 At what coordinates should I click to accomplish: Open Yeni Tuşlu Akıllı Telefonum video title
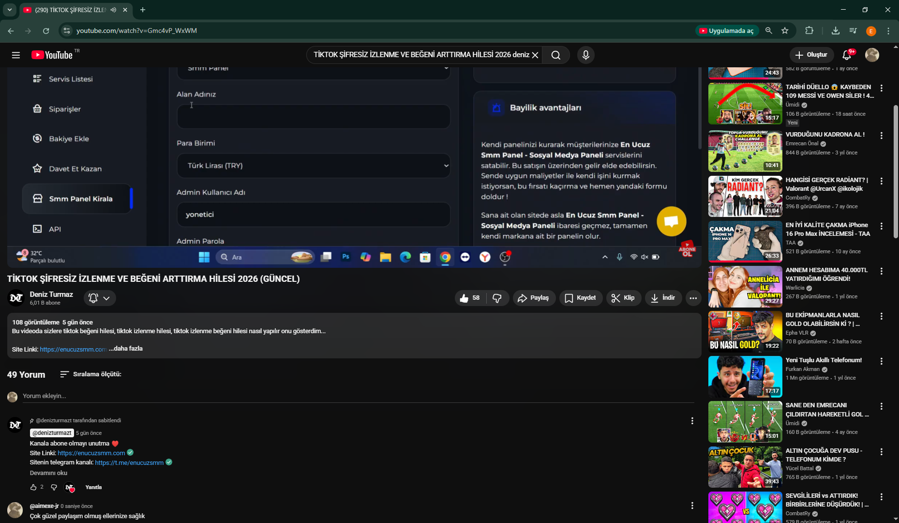(x=824, y=360)
